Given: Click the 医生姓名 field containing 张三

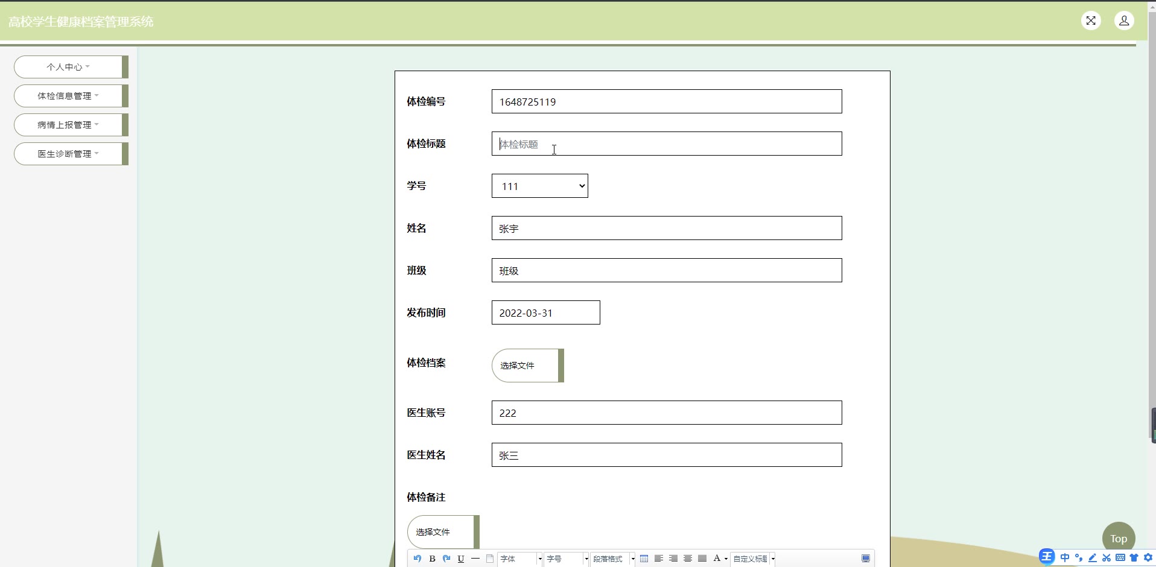Looking at the screenshot, I should click(667, 455).
